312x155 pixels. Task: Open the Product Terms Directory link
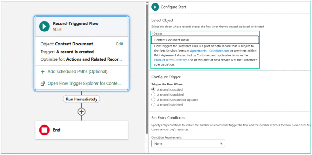[170, 60]
